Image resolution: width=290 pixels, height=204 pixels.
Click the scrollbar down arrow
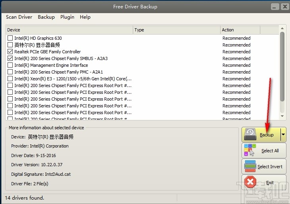[282, 116]
